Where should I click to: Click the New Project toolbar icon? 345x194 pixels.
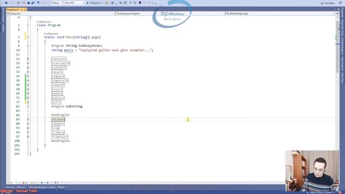18,3
